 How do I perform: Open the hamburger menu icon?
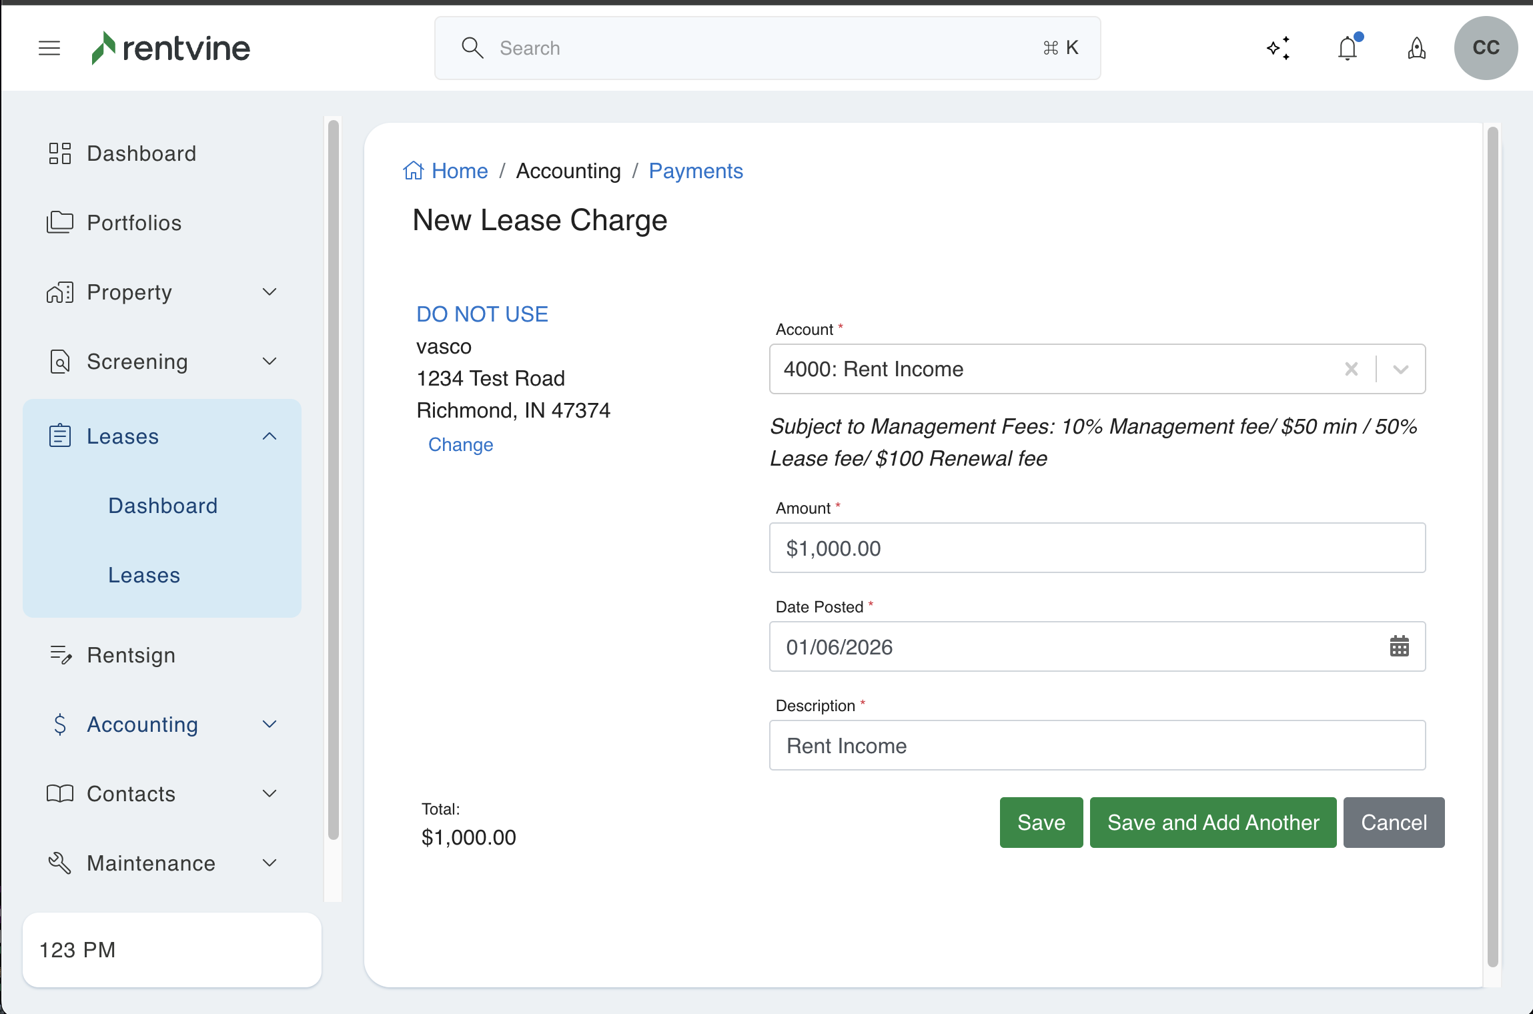click(x=49, y=48)
